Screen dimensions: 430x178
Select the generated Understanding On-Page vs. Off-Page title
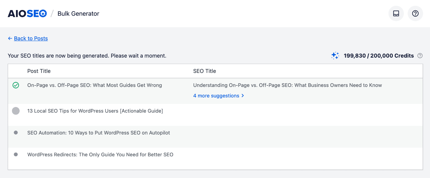pos(287,85)
